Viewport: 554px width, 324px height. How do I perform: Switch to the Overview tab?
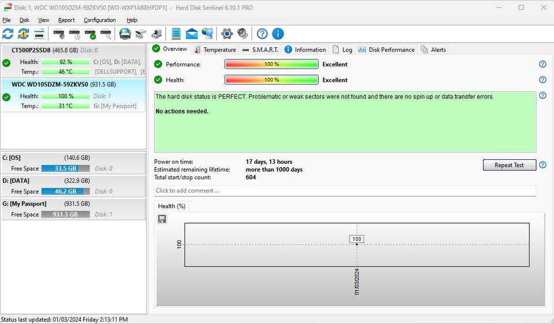click(x=170, y=49)
